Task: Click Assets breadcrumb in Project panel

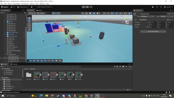Action: coord(26,69)
